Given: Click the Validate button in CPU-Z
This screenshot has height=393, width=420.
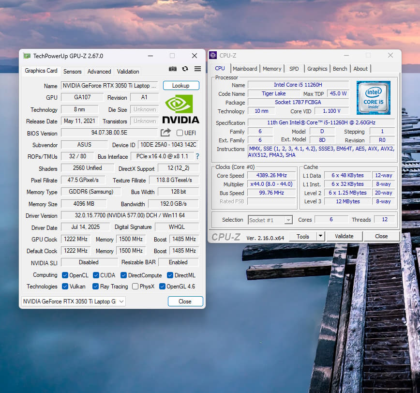Looking at the screenshot, I should pyautogui.click(x=344, y=236).
